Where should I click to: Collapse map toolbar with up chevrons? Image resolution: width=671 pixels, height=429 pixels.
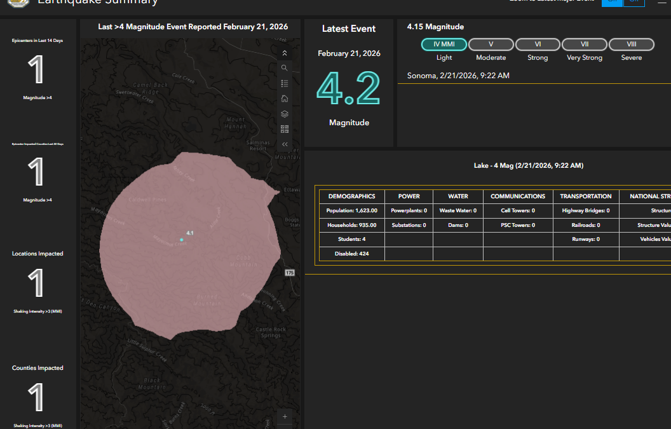pyautogui.click(x=285, y=53)
